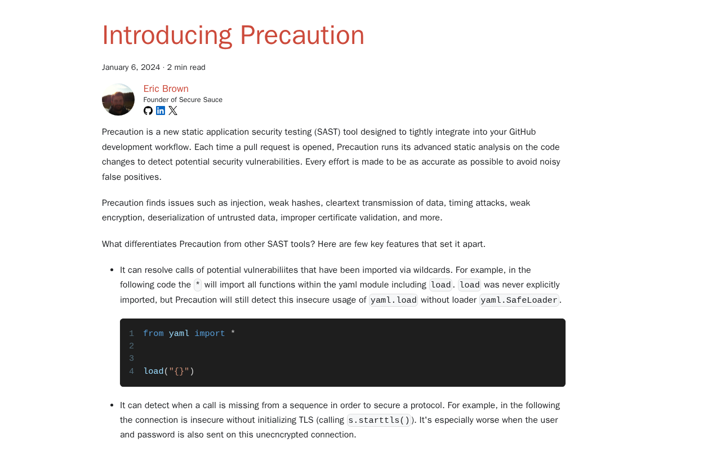The image size is (721, 451).
Task: Click the "Founder of Secure Sauce" subtitle
Action: click(183, 100)
